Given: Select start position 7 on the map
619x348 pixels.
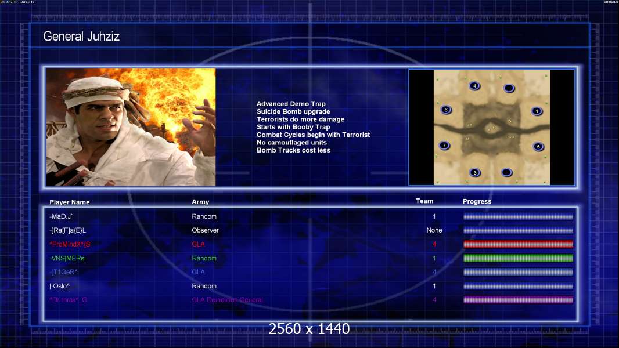Looking at the screenshot, I should (445, 146).
